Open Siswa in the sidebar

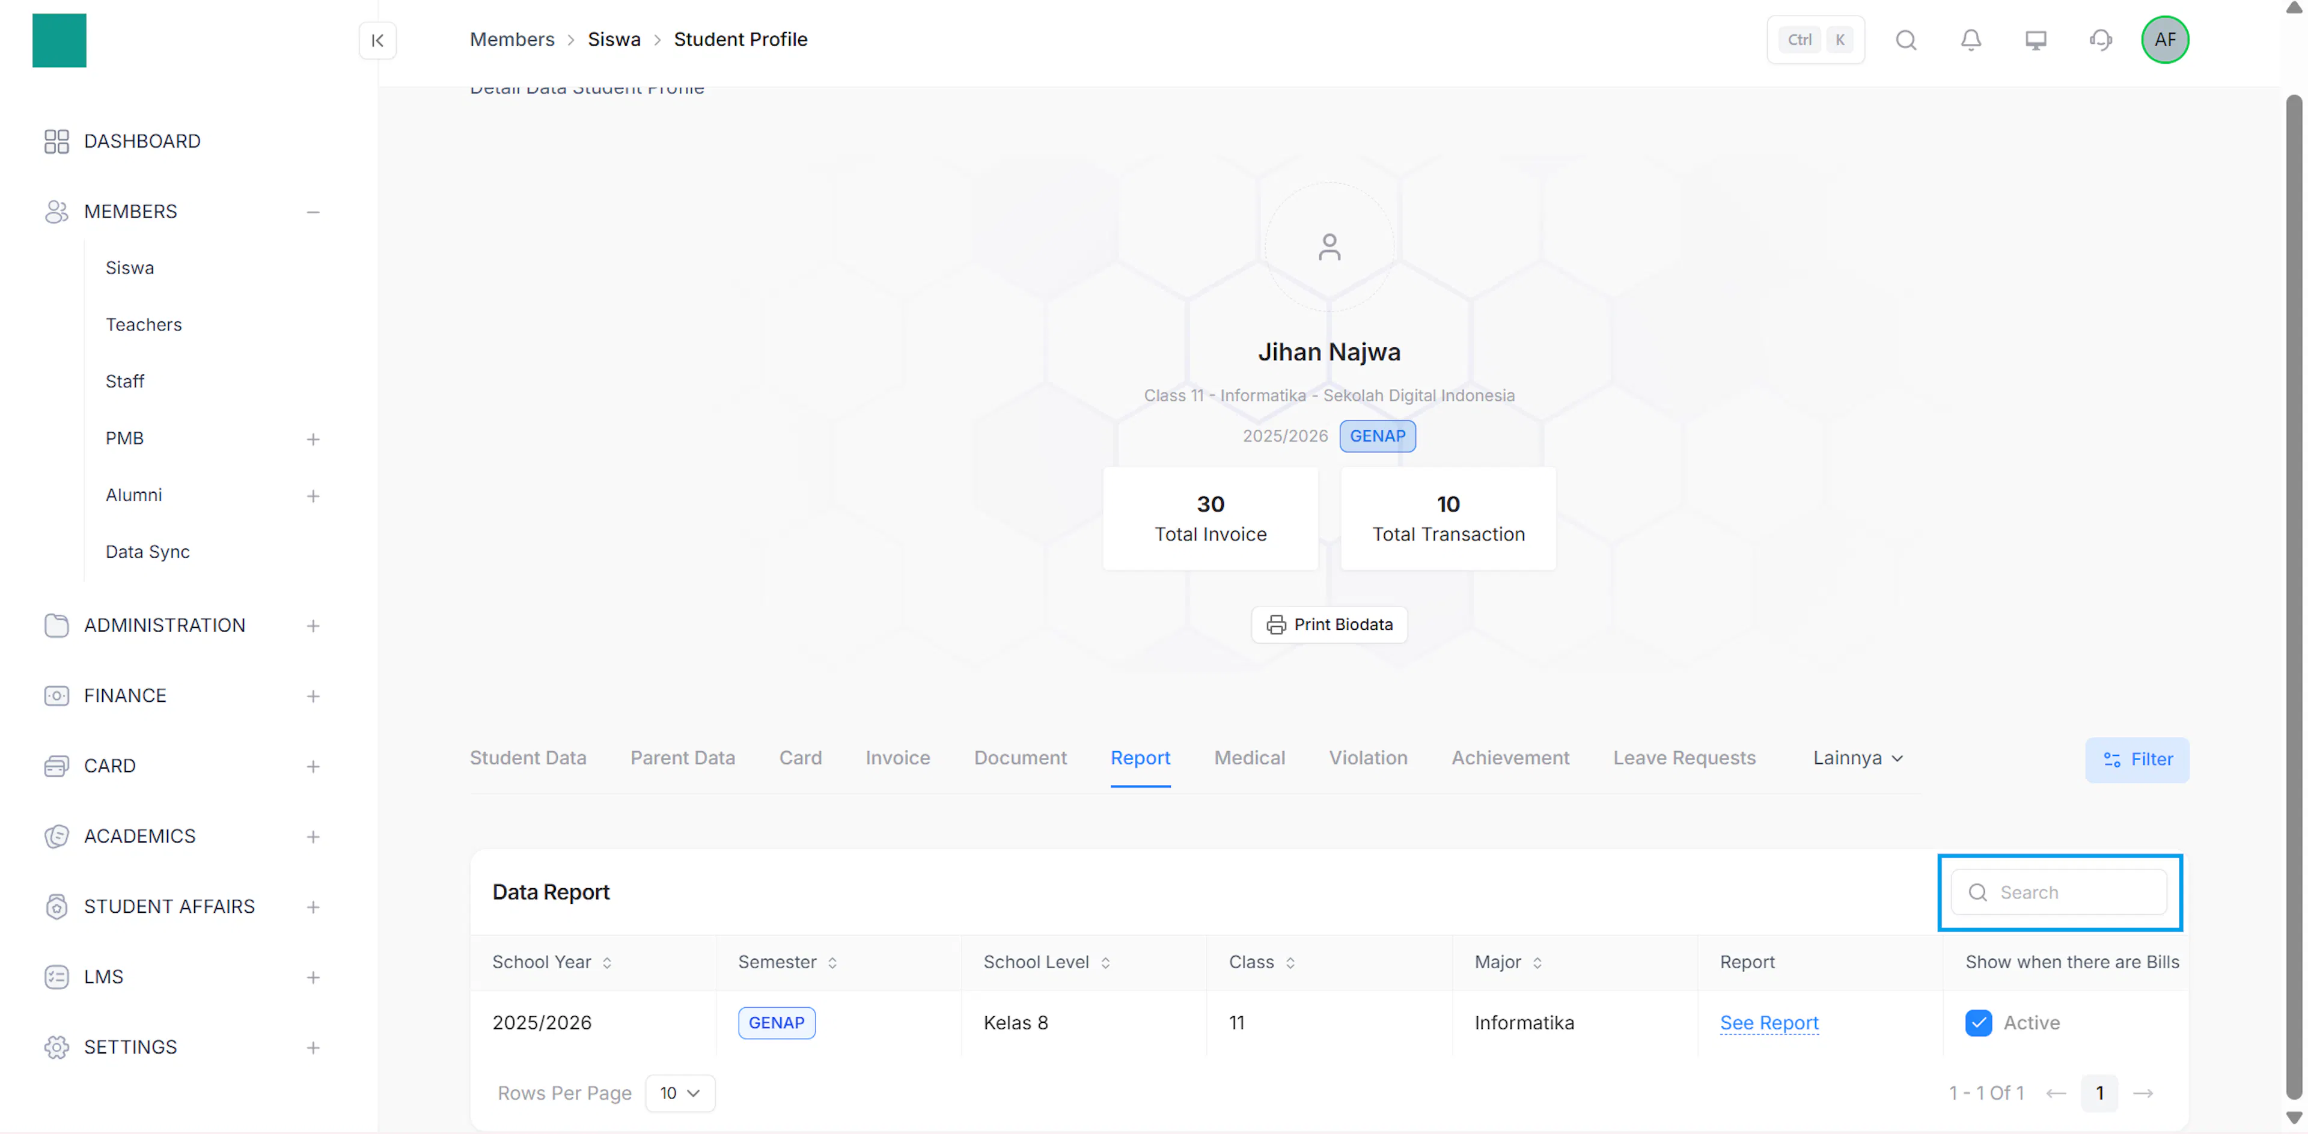pos(130,268)
